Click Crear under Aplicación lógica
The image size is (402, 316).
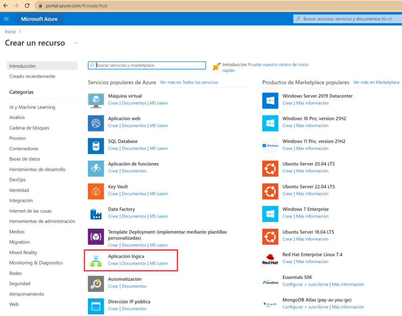pyautogui.click(x=113, y=263)
